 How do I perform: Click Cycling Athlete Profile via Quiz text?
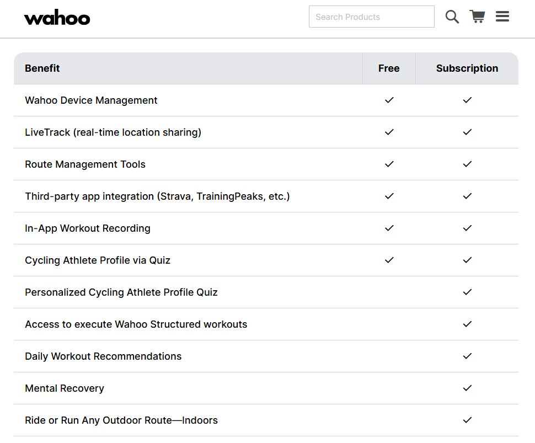(98, 260)
